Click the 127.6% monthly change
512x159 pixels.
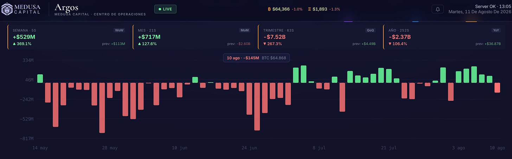147,44
